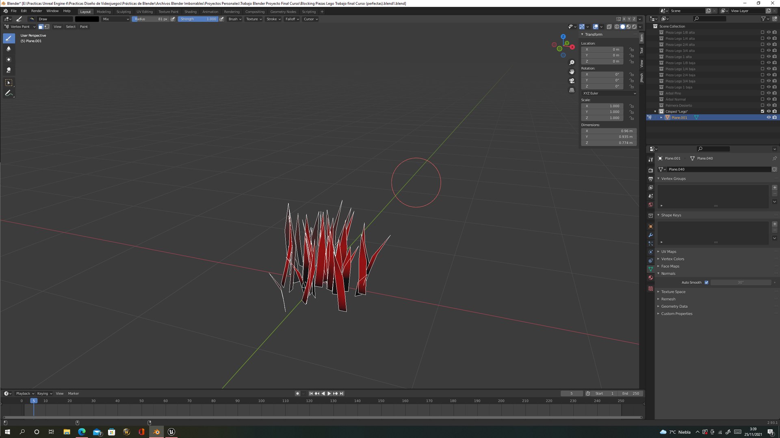Select the Blur brush tool
The height and width of the screenshot is (438, 780).
coord(9,49)
